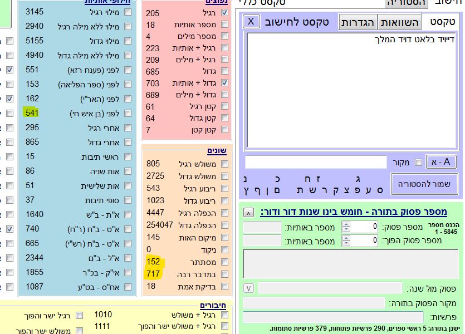Insert the final letter ץ from the keypad
Image resolution: width=465 pixels, height=334 pixels.
245,190
